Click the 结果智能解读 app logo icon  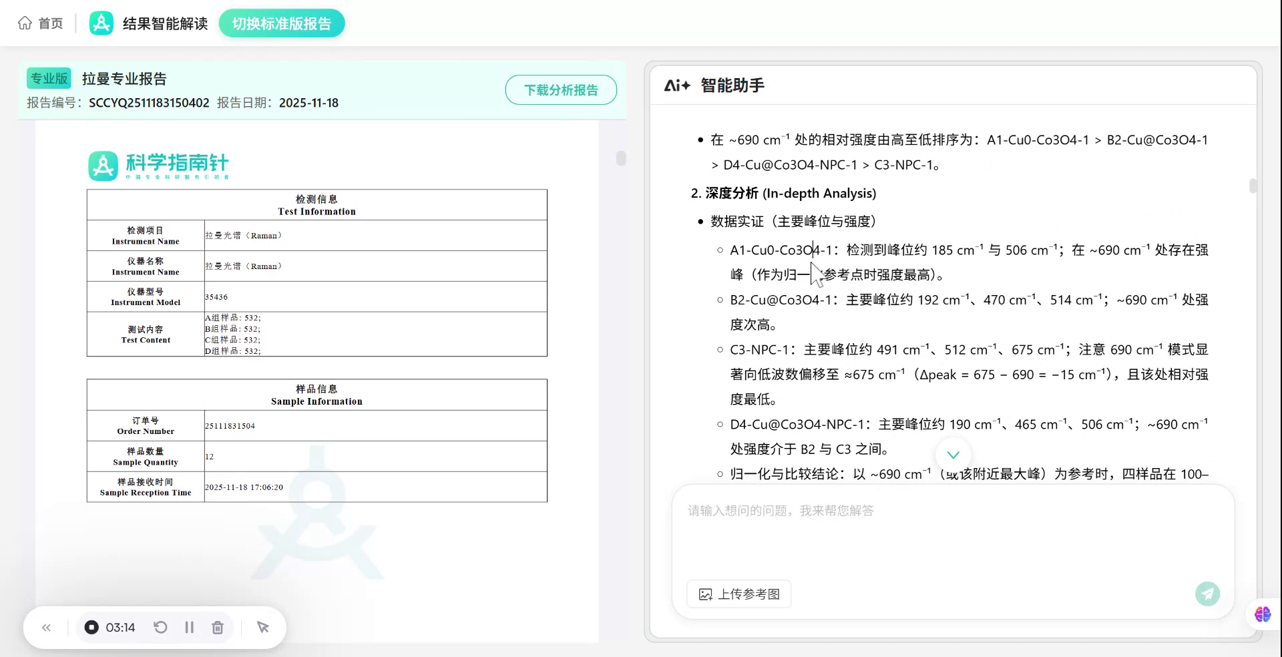[101, 22]
